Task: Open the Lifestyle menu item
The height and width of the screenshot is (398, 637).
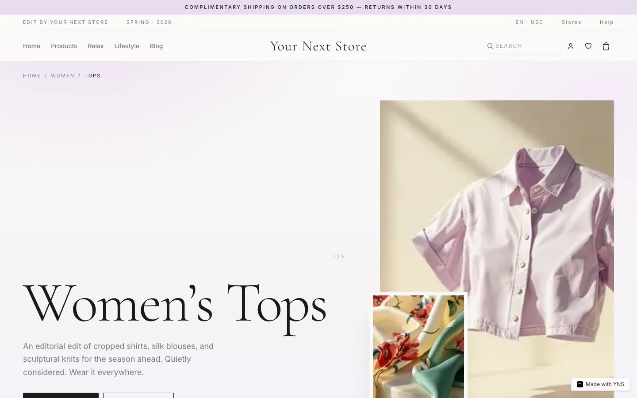Action: point(127,46)
